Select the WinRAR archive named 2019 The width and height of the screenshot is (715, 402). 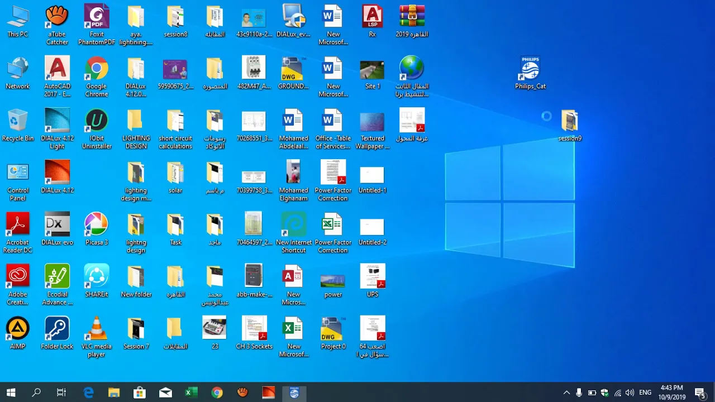(412, 21)
